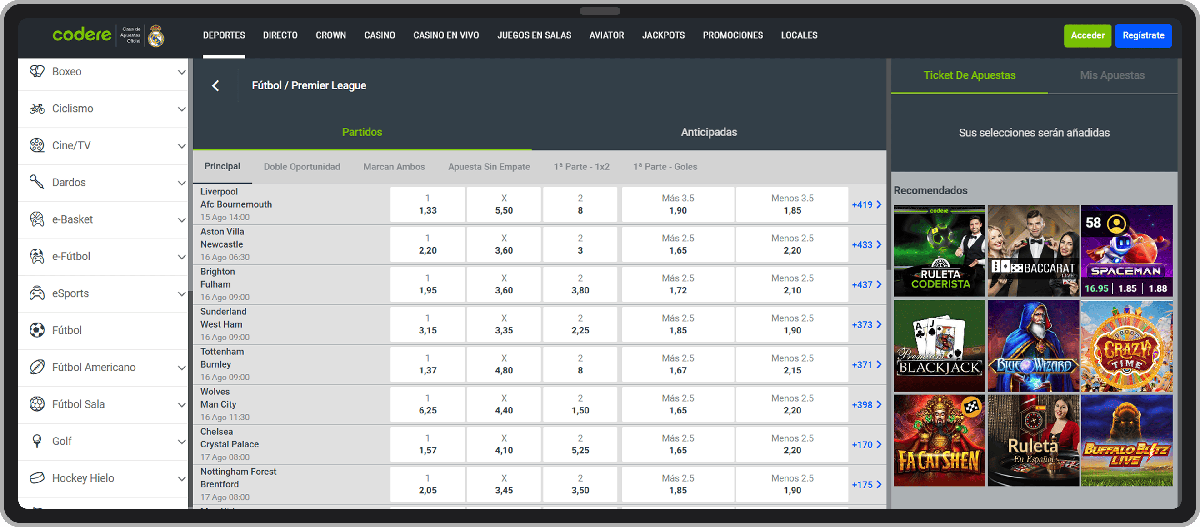Open the AVIATOR menu
The image size is (1200, 527).
(x=606, y=35)
